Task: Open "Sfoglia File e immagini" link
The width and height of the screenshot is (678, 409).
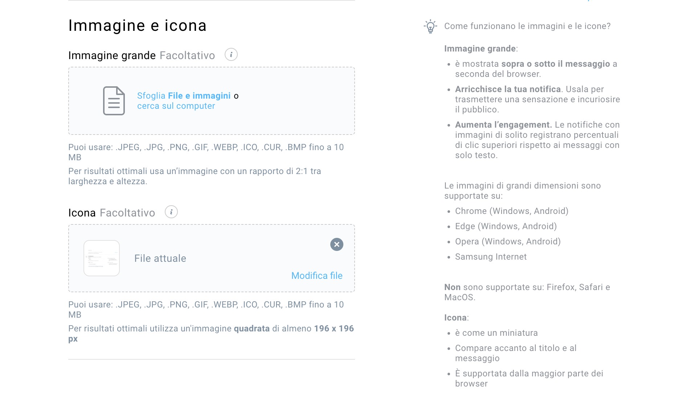Action: click(184, 96)
